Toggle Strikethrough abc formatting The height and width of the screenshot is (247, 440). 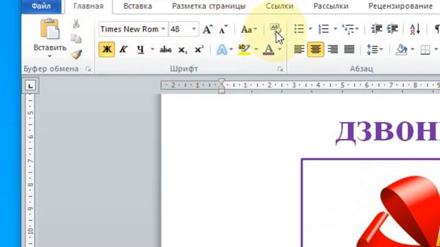[166, 49]
